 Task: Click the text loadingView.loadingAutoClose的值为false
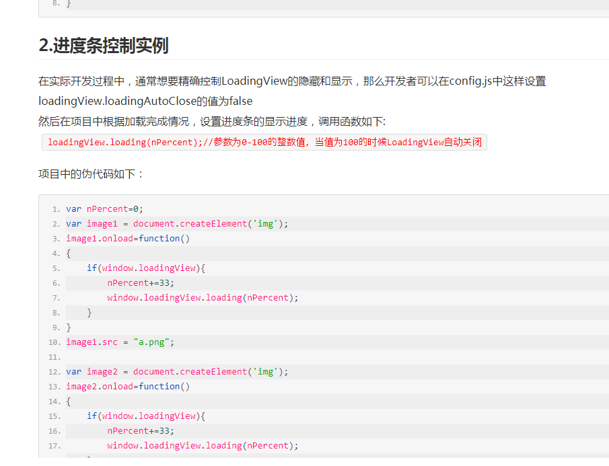coord(145,102)
